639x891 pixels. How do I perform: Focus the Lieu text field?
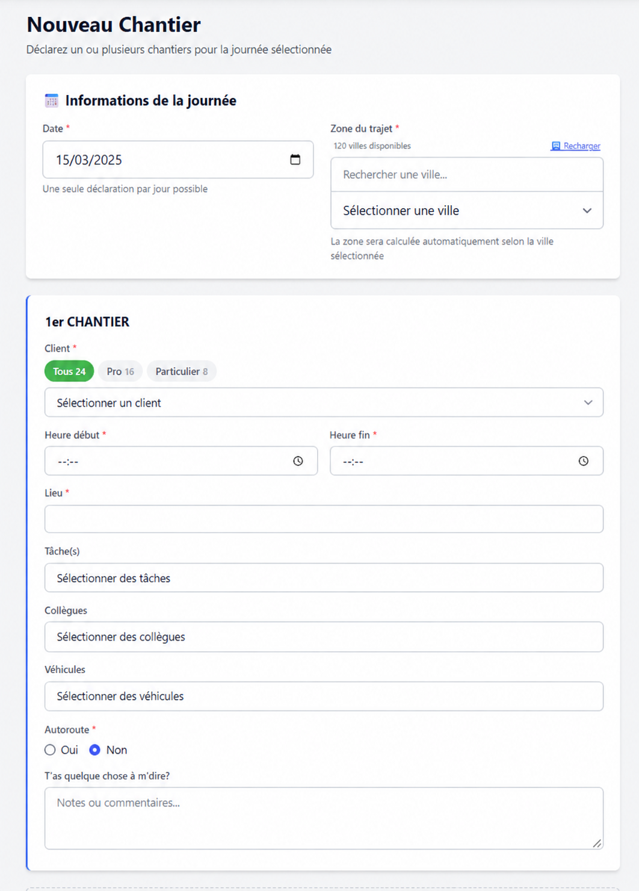click(324, 519)
